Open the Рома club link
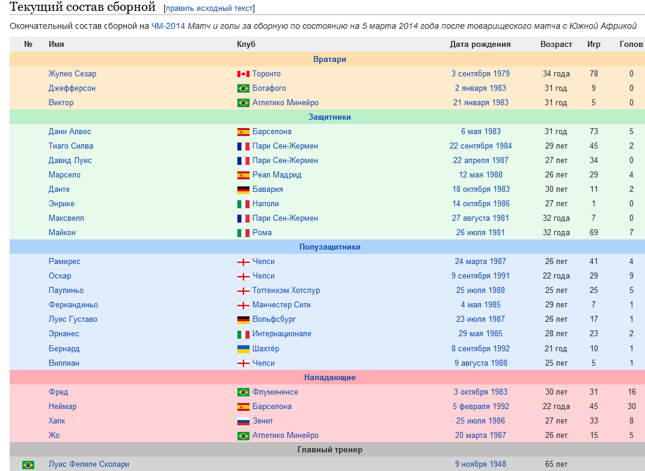This screenshot has height=471, width=645. pyautogui.click(x=262, y=232)
